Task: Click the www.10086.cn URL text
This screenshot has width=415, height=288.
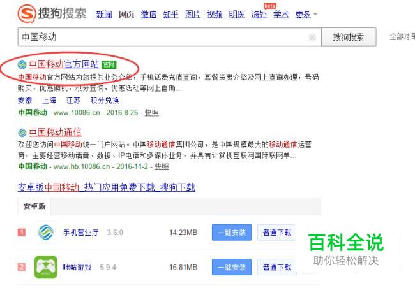Action: pyautogui.click(x=77, y=113)
